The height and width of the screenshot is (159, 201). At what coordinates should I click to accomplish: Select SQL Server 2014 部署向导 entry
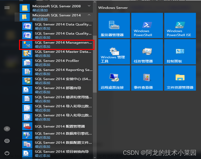coord(57,90)
